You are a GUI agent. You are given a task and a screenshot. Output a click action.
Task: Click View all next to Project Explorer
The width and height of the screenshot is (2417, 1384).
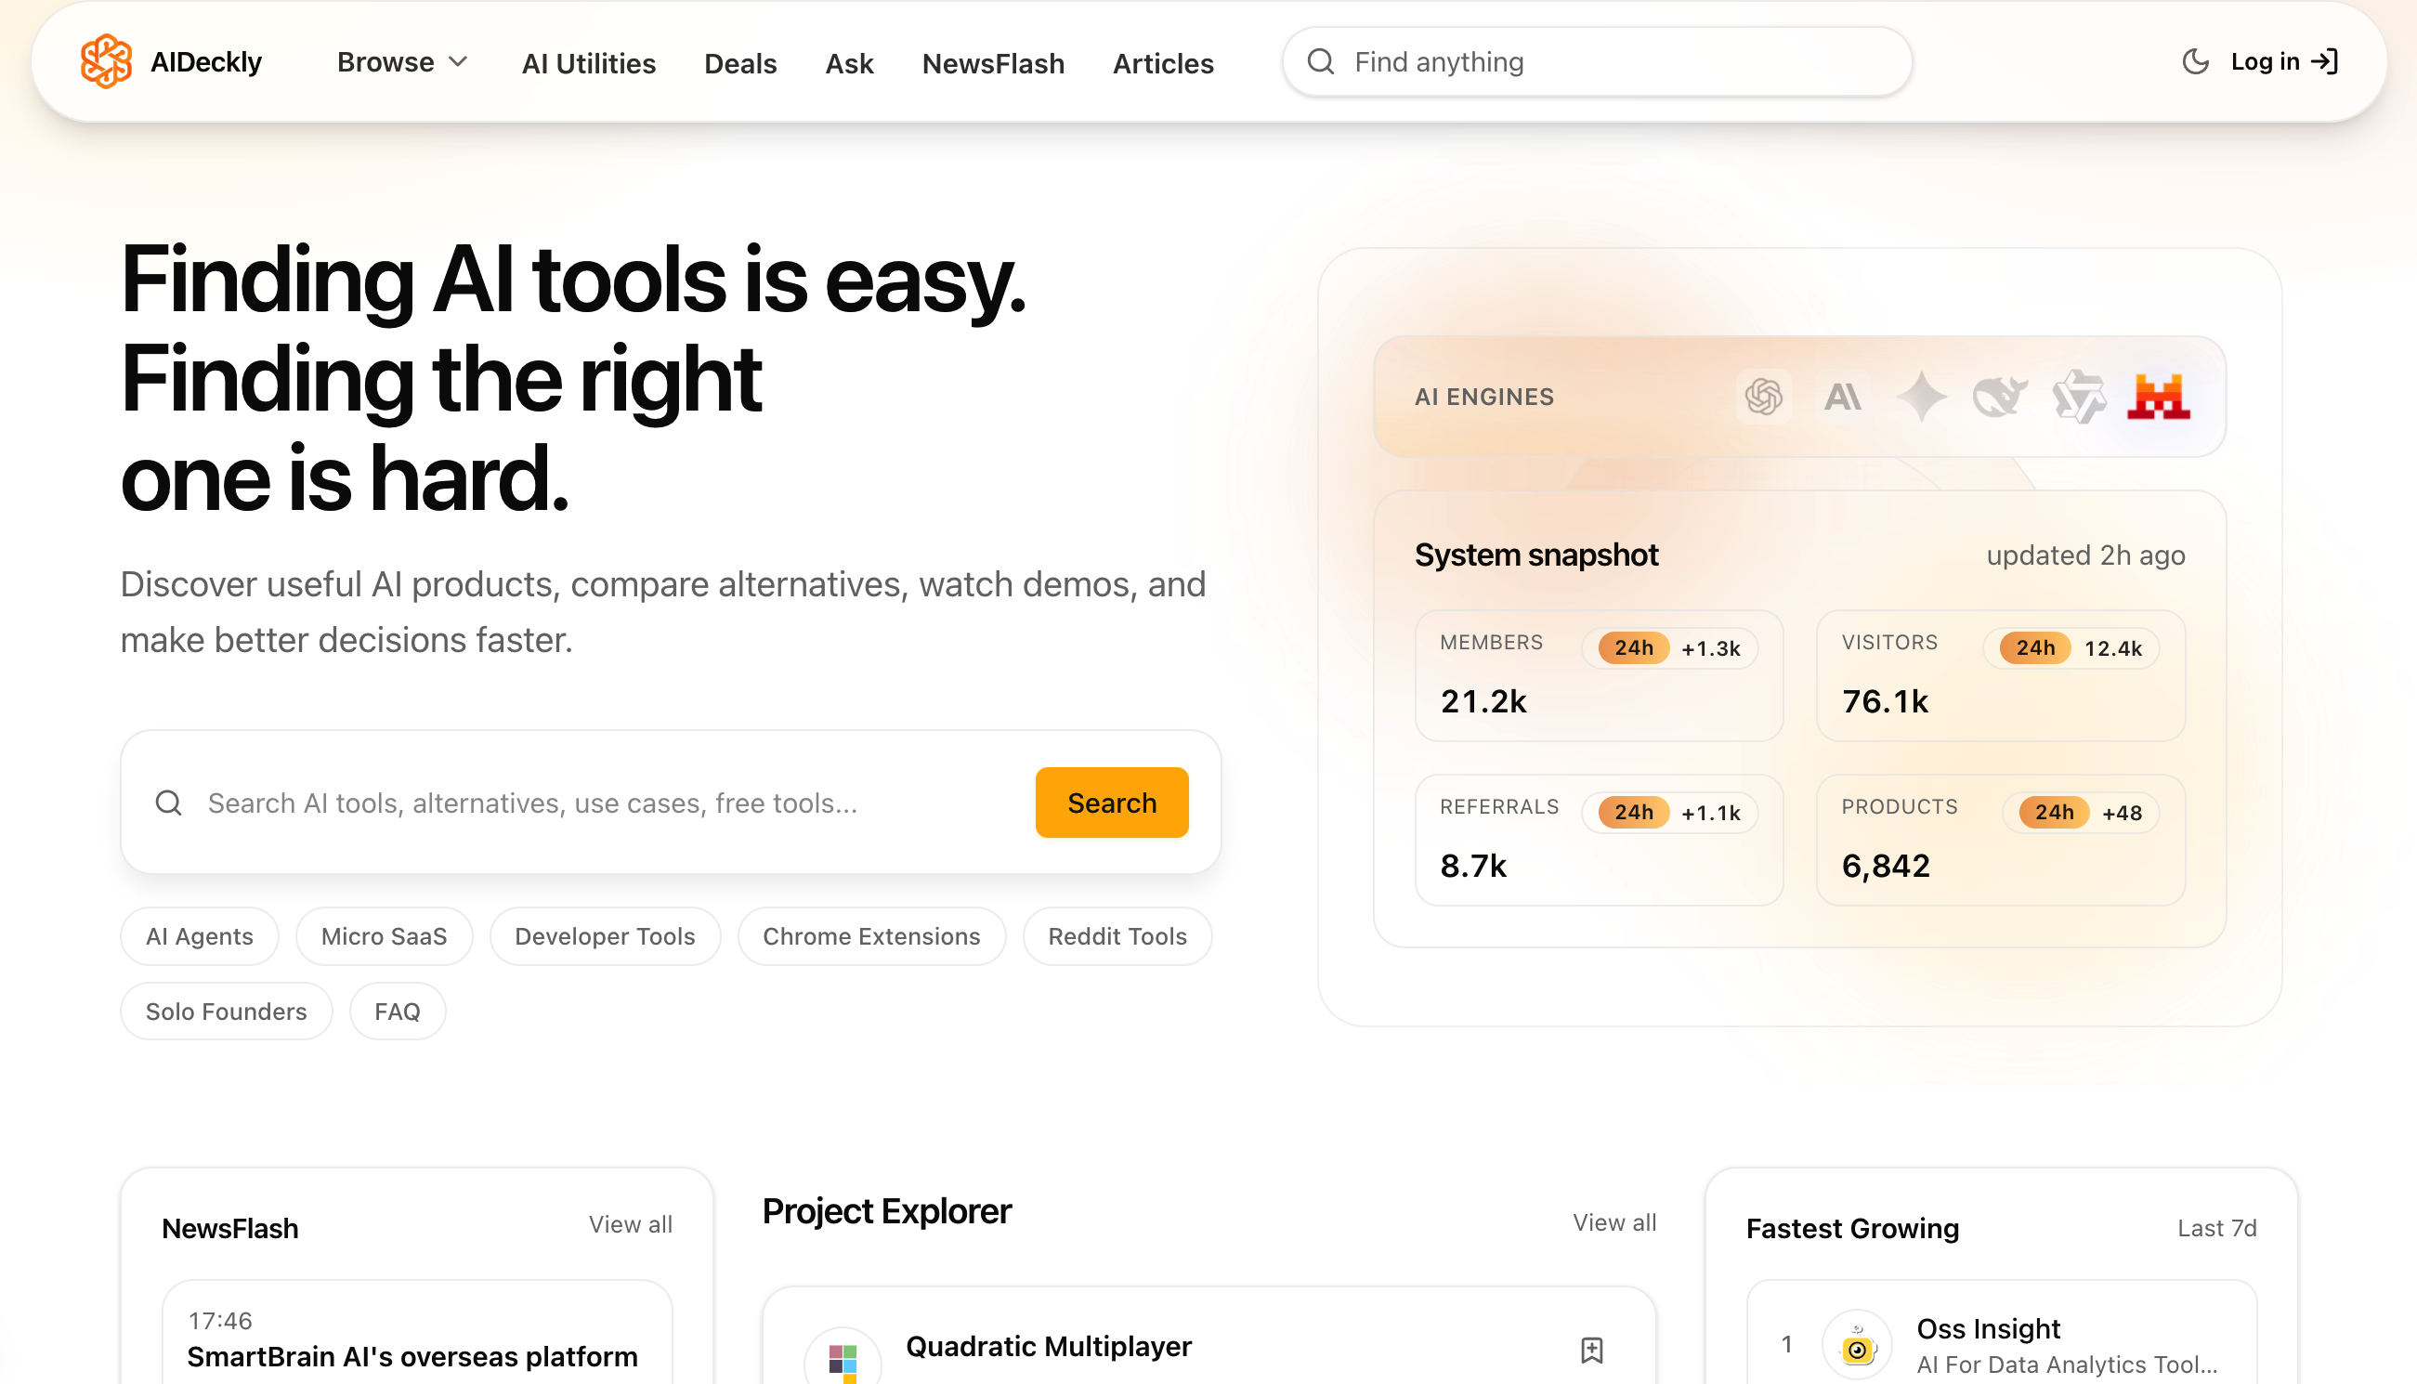tap(1614, 1223)
